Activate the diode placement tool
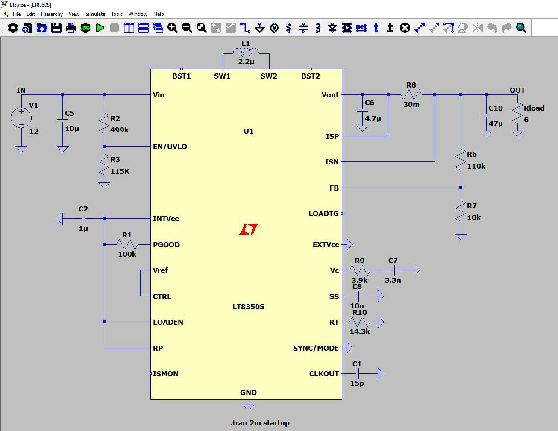Image resolution: width=558 pixels, height=431 pixels. (332, 27)
